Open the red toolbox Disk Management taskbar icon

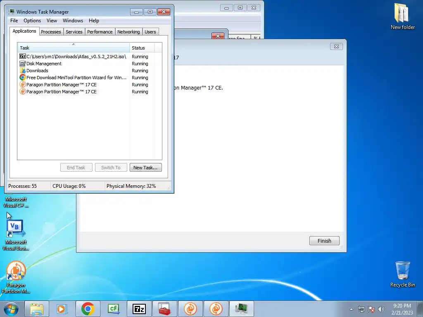(x=164, y=309)
